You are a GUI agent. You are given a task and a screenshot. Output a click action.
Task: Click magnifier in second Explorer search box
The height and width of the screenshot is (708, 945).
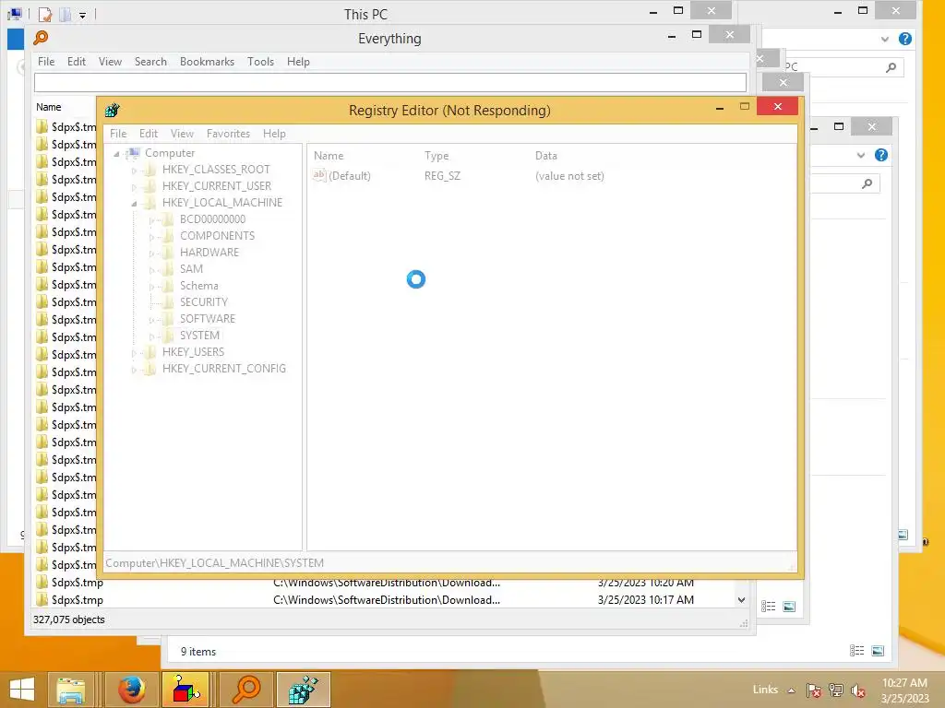pos(867,183)
